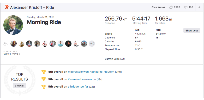
Task: Click the last athlete avatar before +40
Action: tap(84, 44)
